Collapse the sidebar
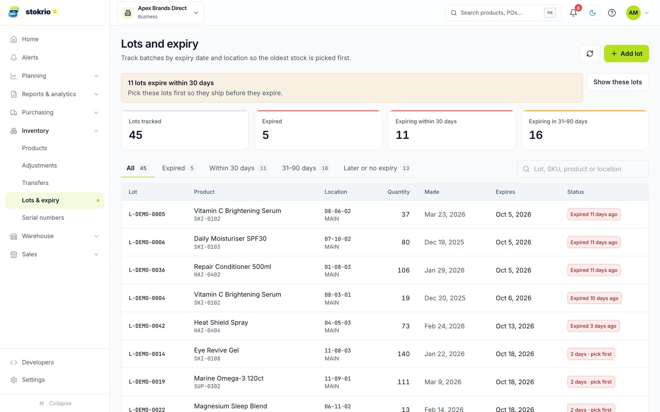Viewport: 660px width, 412px height. (55, 403)
